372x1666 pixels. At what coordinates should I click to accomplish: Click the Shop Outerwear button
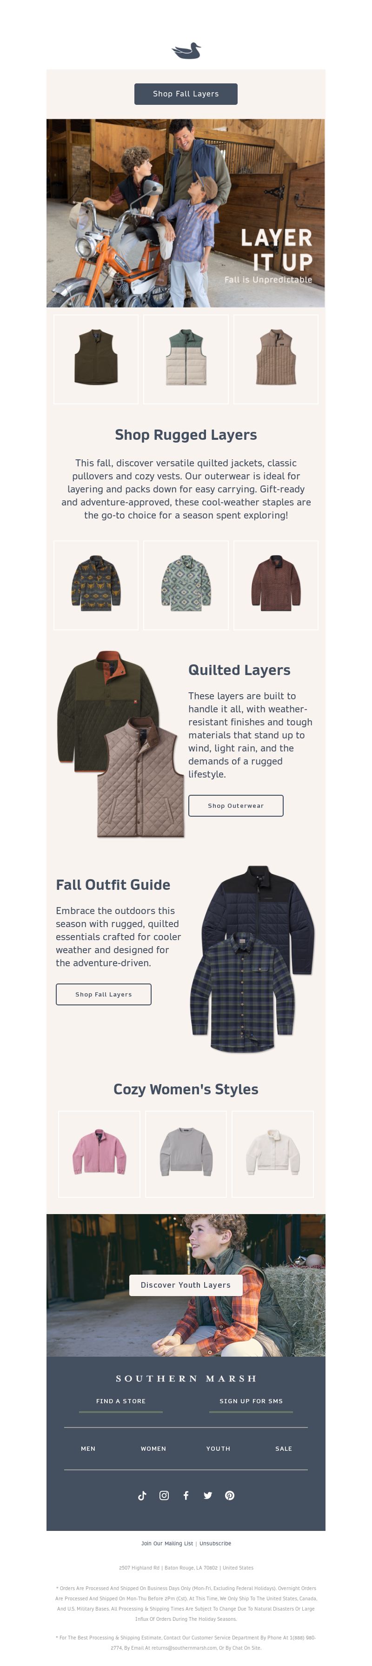tap(236, 806)
